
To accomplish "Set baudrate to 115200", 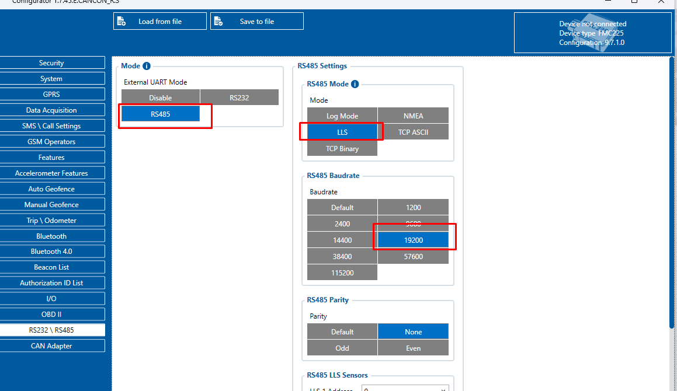I will [342, 273].
